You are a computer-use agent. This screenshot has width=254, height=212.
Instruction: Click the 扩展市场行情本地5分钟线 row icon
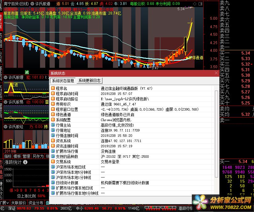(53, 193)
